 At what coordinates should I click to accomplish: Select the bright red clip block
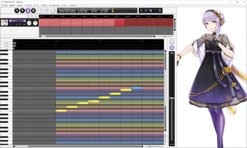pos(120,22)
